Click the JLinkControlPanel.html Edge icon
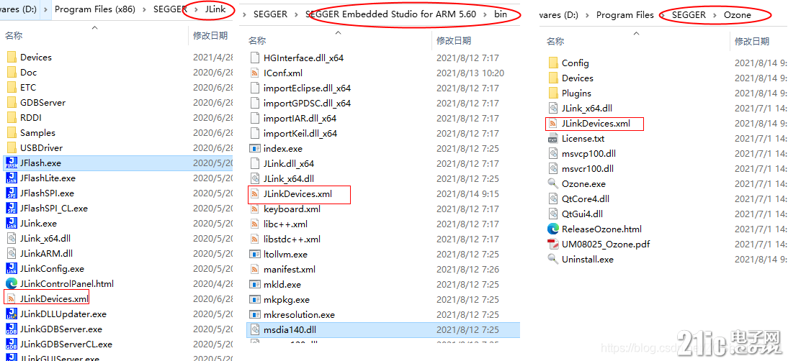The image size is (788, 361). [11, 284]
